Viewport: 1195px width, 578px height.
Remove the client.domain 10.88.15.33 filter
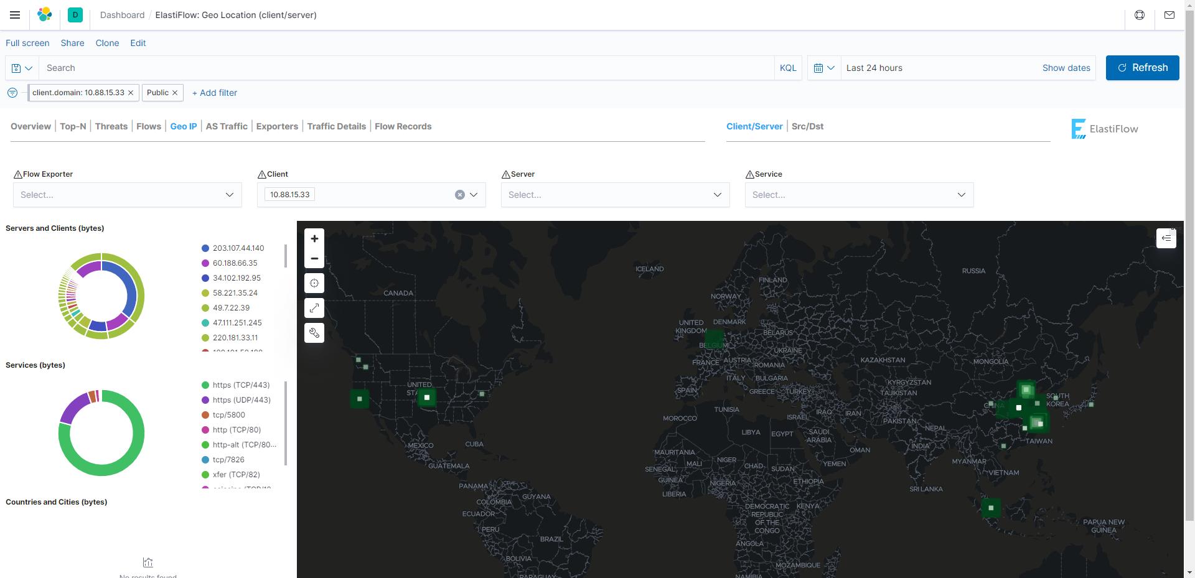(131, 93)
